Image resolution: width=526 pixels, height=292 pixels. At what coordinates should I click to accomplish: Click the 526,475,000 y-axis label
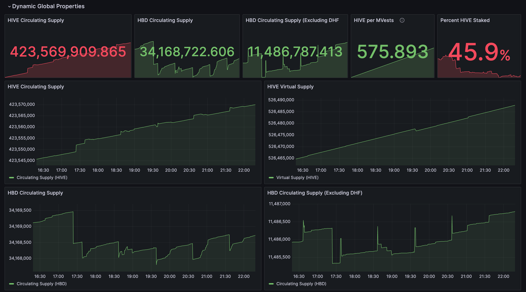point(281,135)
